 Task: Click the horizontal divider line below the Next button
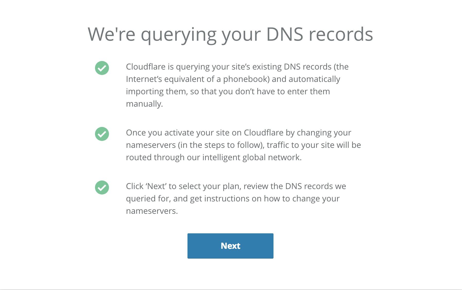coord(231,289)
